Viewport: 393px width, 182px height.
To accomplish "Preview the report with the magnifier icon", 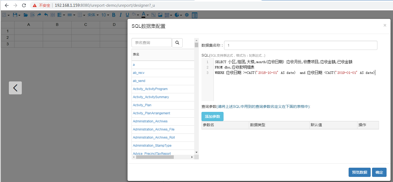I will click(x=4, y=15).
